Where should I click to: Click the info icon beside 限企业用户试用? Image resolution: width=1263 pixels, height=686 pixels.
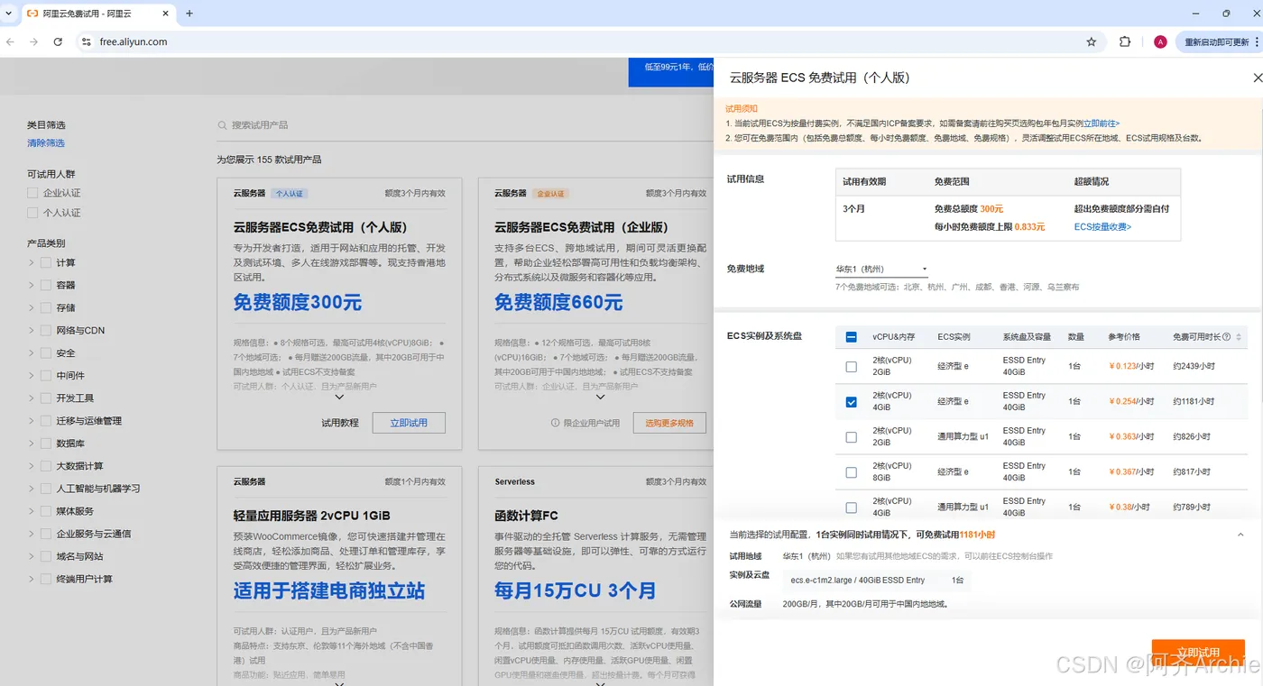pyautogui.click(x=556, y=423)
